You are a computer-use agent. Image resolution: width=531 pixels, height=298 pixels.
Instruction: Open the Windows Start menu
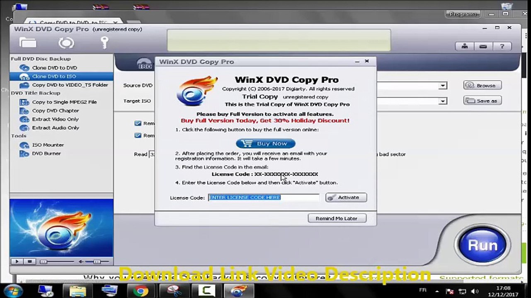point(14,291)
